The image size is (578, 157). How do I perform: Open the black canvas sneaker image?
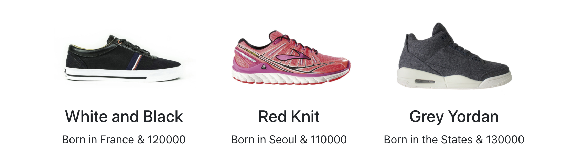pyautogui.click(x=124, y=58)
